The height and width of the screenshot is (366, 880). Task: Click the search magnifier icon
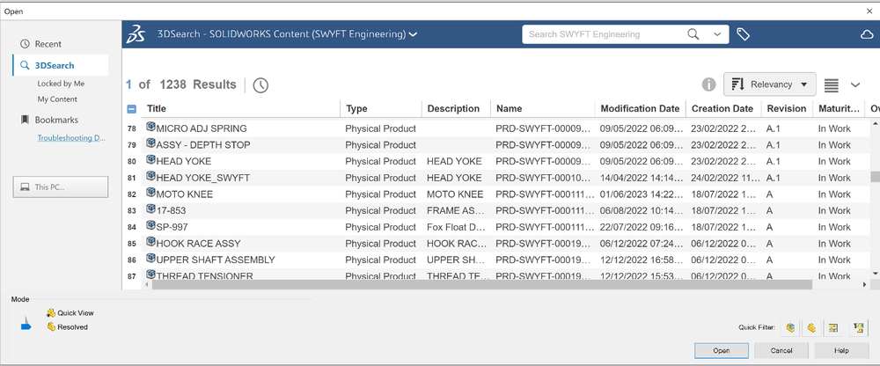tap(693, 34)
